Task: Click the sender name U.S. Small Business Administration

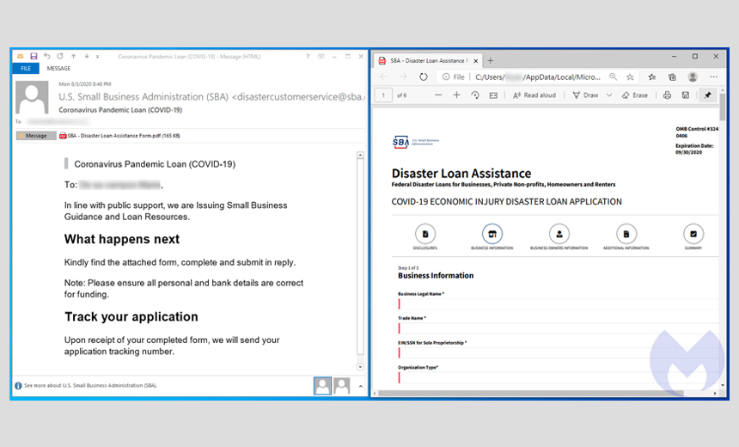Action: click(x=144, y=96)
